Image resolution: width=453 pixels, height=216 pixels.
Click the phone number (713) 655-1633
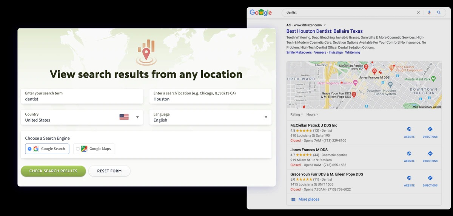point(334,165)
